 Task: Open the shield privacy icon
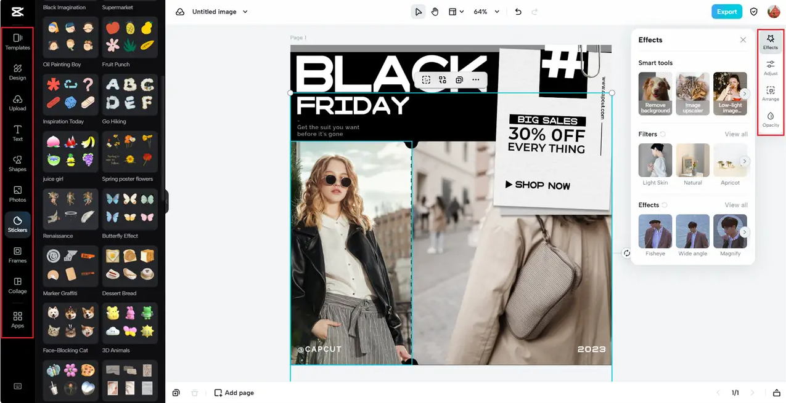(x=754, y=12)
